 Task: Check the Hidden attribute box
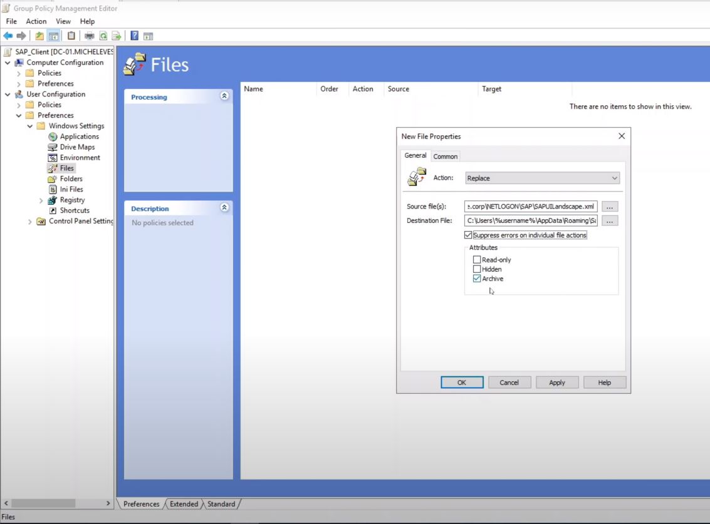pos(477,269)
